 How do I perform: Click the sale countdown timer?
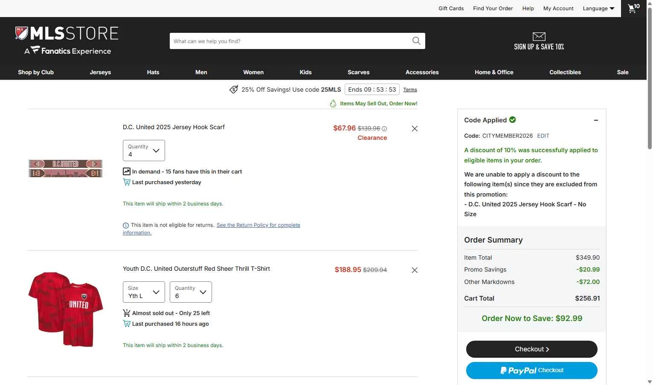pos(372,90)
